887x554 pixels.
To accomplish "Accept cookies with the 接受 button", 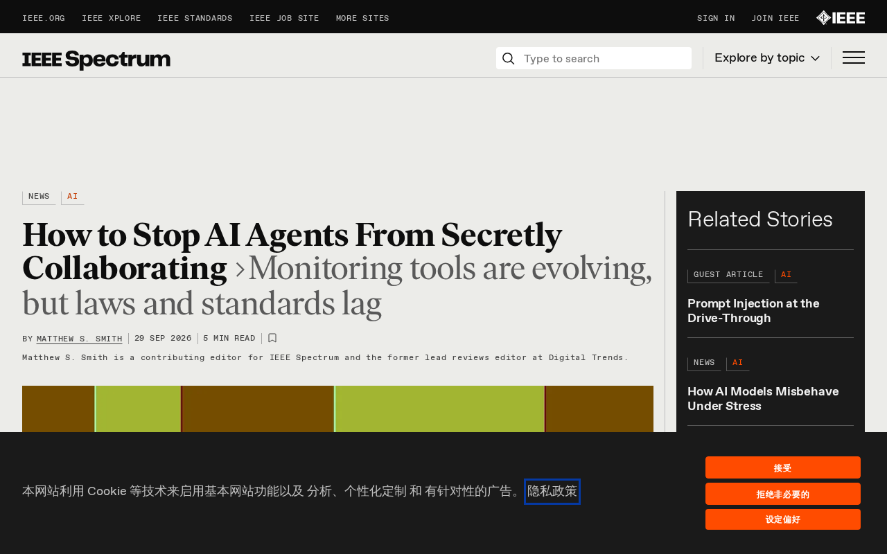I will pos(783,467).
